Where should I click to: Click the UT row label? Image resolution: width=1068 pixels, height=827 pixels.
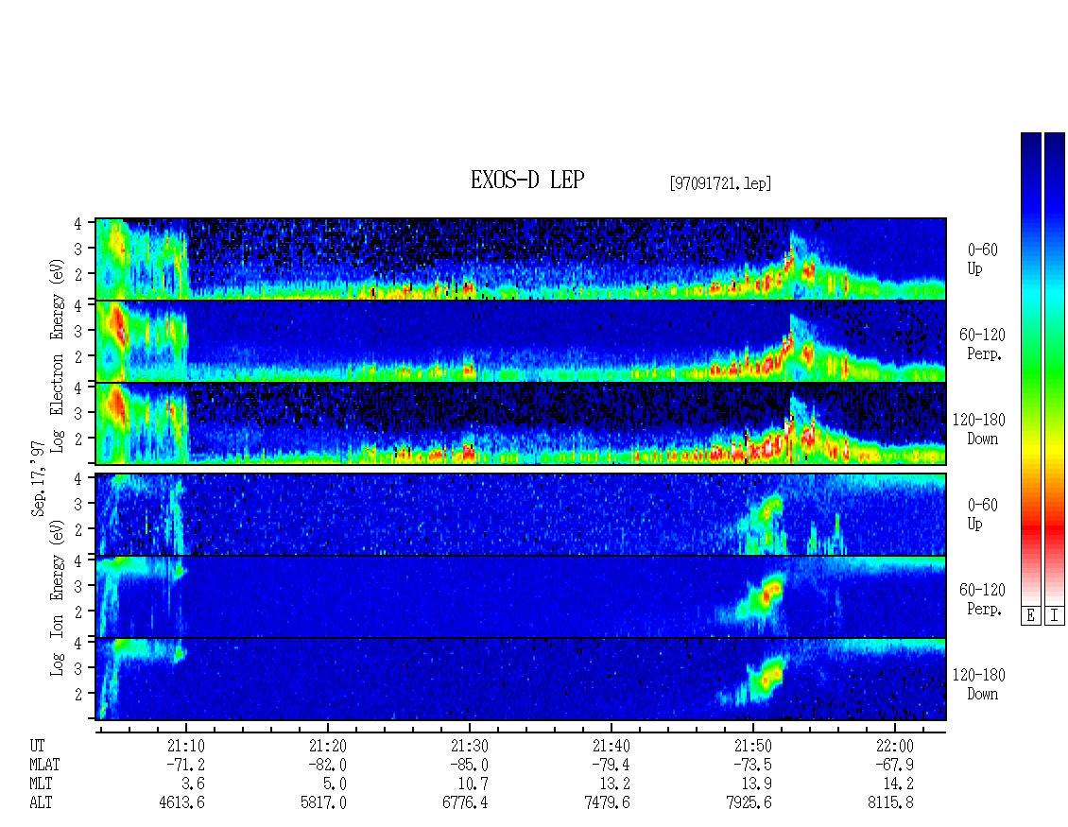(37, 746)
